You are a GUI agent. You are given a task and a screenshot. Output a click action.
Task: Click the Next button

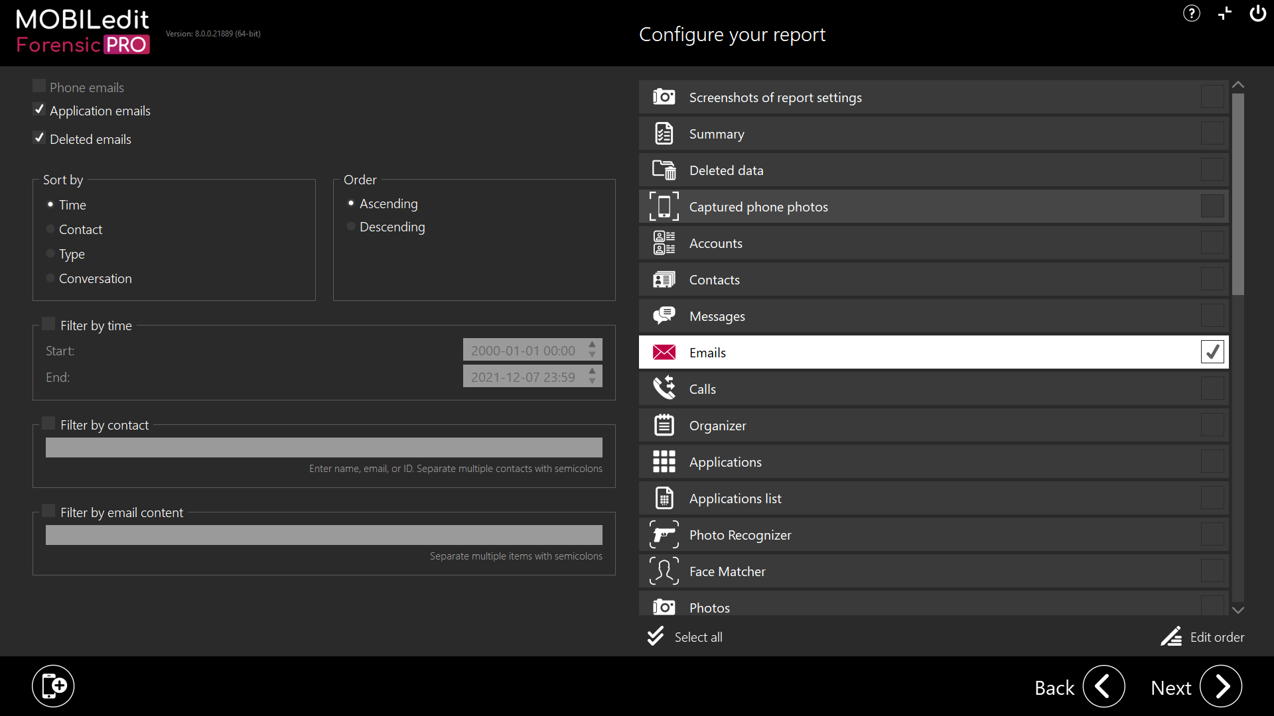coord(1220,686)
